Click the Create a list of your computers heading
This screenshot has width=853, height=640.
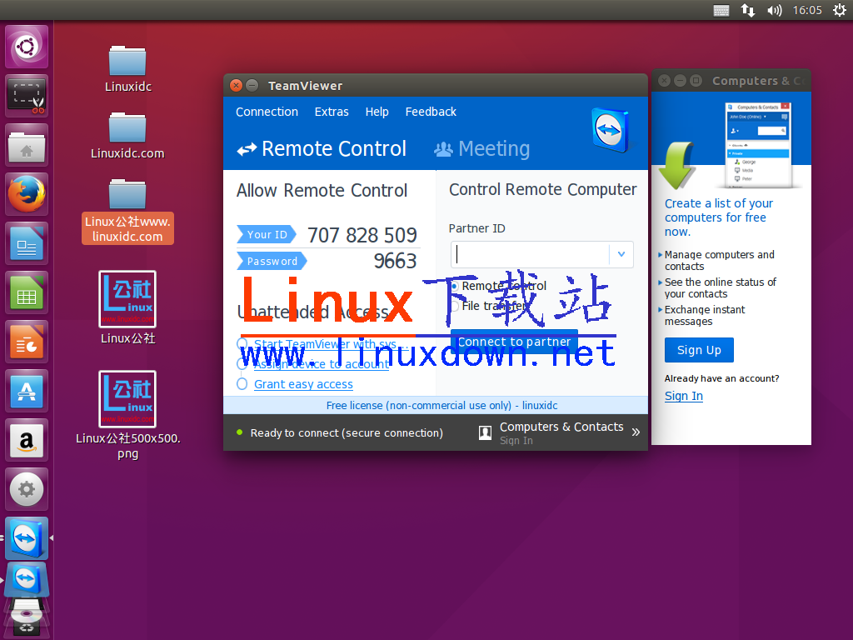pyautogui.click(x=719, y=217)
